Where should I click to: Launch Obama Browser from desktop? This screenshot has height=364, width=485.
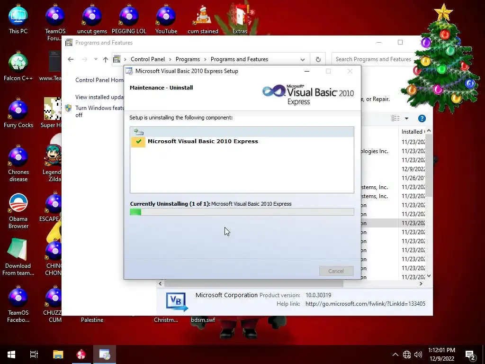(18, 211)
